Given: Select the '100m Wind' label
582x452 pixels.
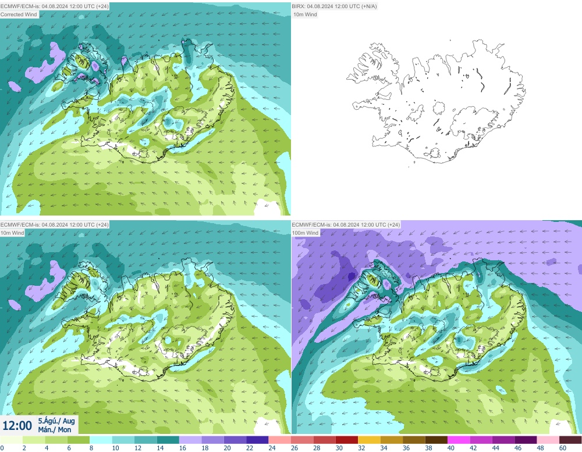Looking at the screenshot, I should (306, 232).
